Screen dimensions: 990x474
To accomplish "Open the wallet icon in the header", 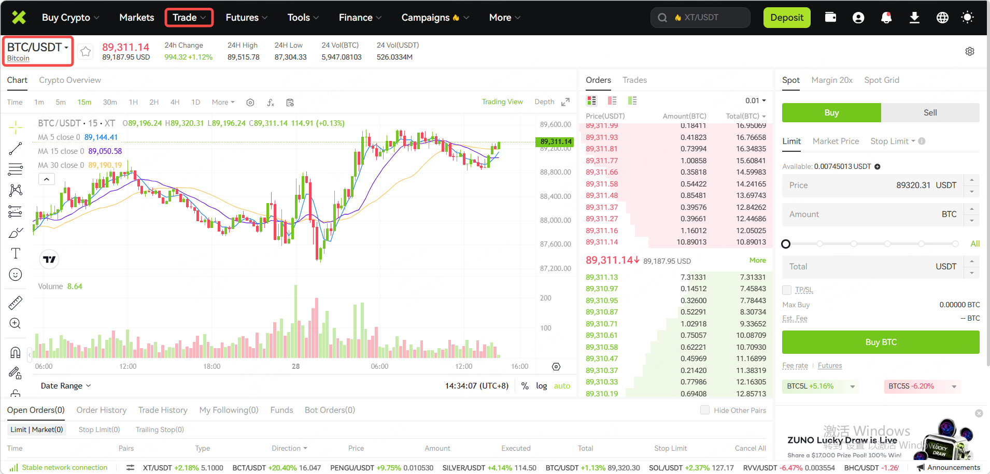I will (x=830, y=18).
